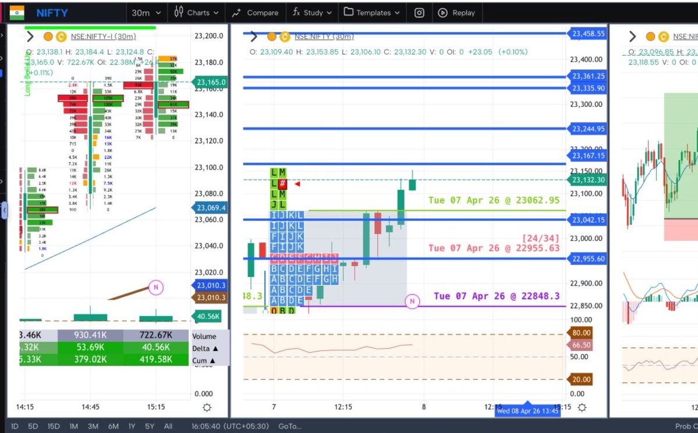Screen dimensions: 698x433
Task: Click the 722.67K volume cell
Action: click(x=156, y=335)
